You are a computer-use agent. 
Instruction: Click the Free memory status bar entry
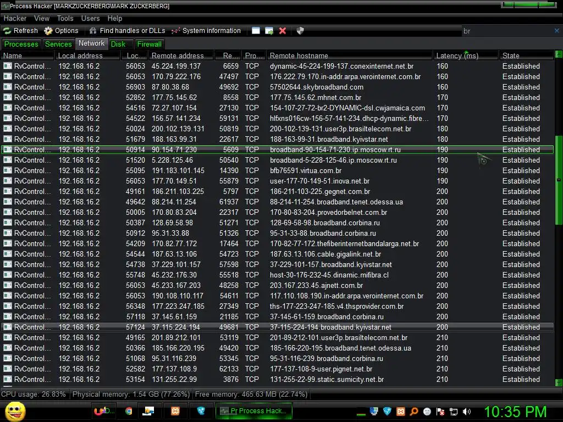251,394
